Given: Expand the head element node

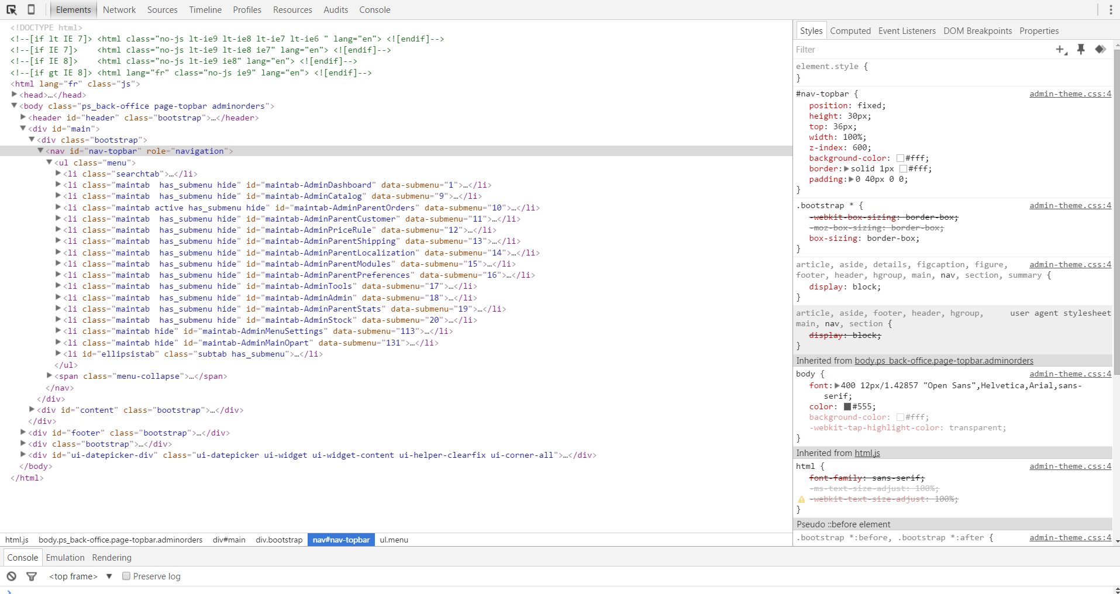Looking at the screenshot, I should pyautogui.click(x=15, y=94).
